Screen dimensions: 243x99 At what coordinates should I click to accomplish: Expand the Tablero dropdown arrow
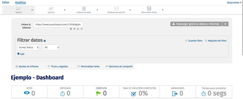click(32, 10)
